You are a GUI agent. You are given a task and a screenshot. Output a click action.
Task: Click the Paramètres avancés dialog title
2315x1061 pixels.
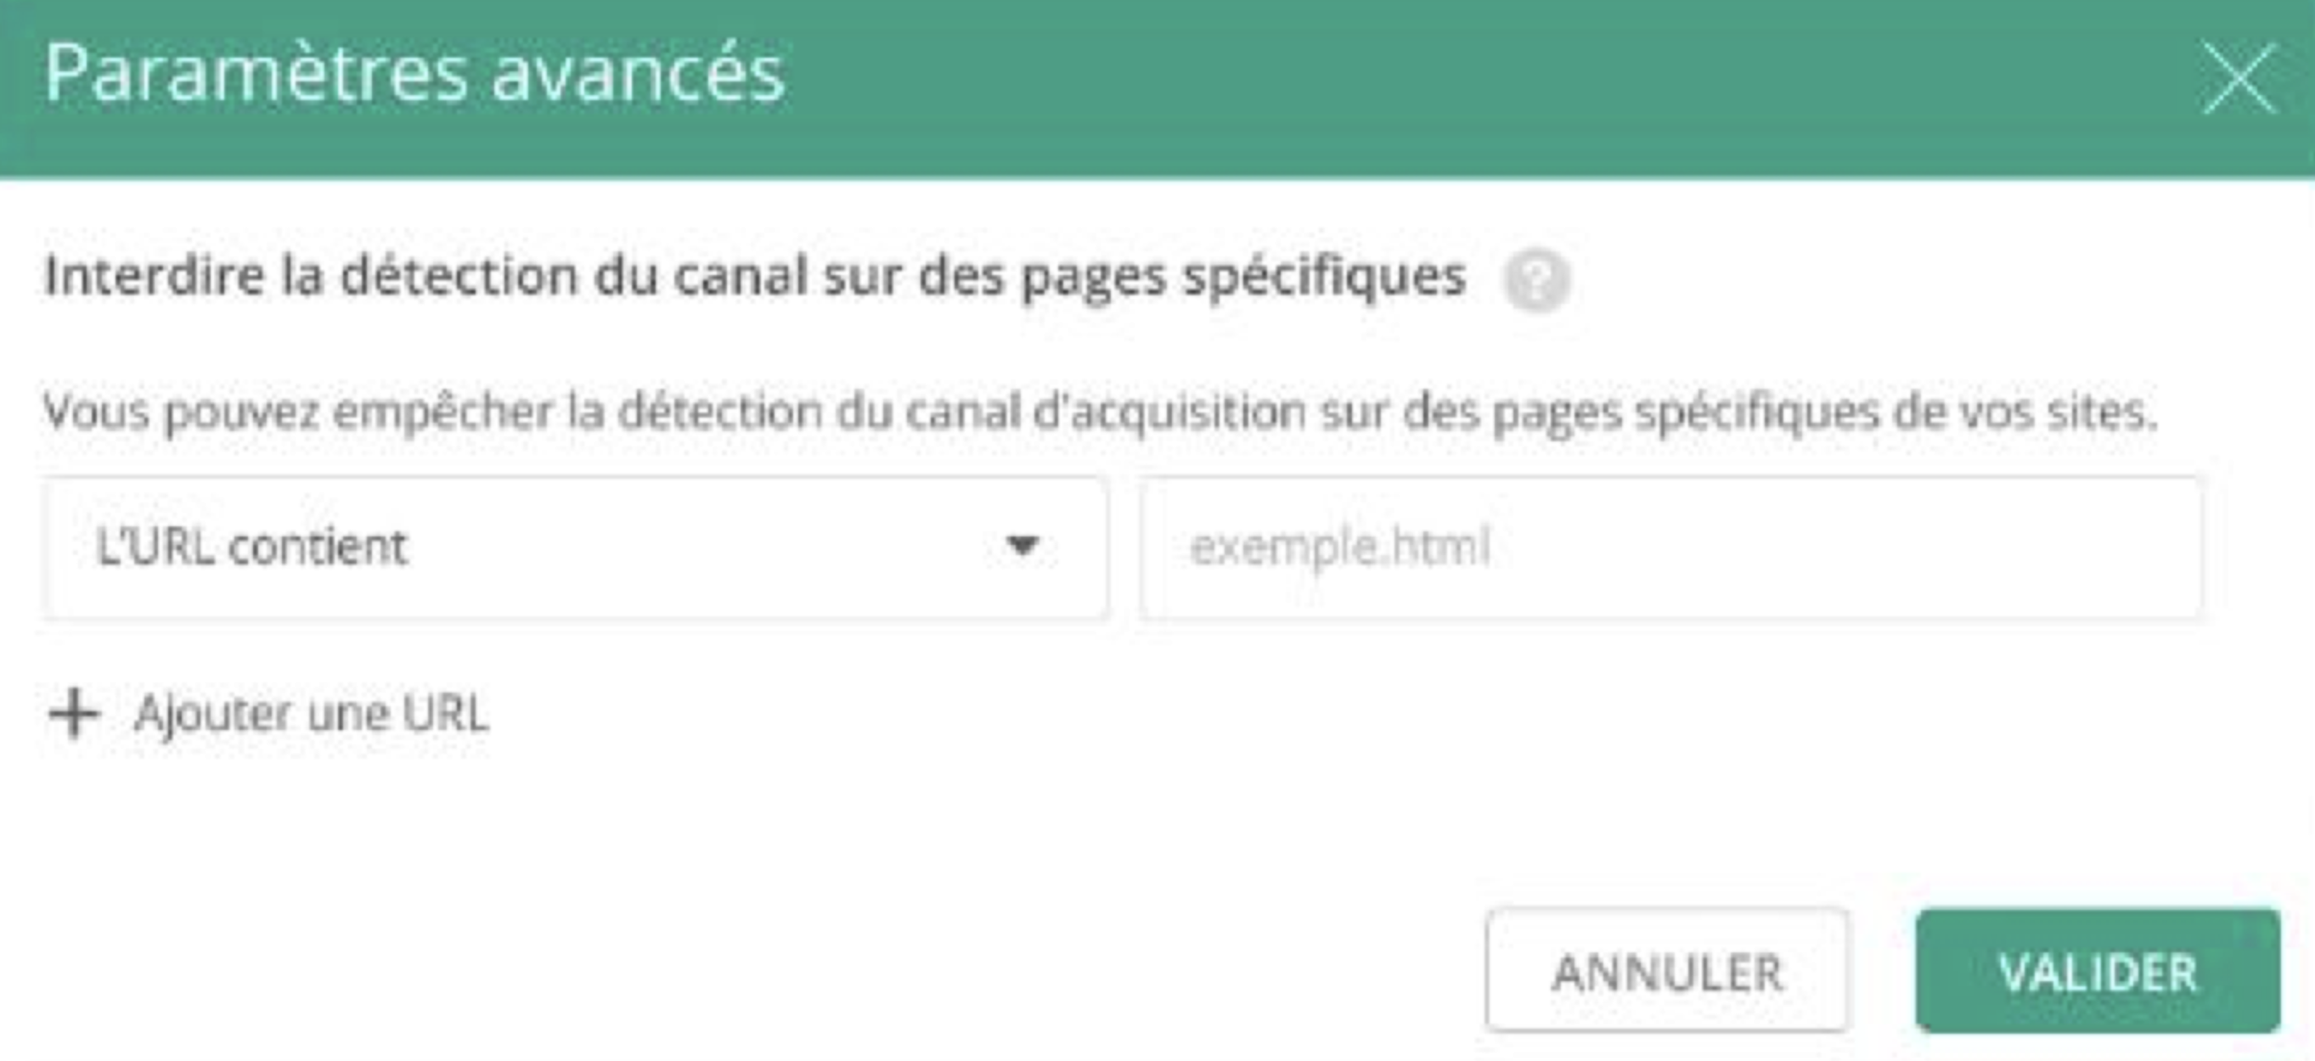click(x=415, y=74)
